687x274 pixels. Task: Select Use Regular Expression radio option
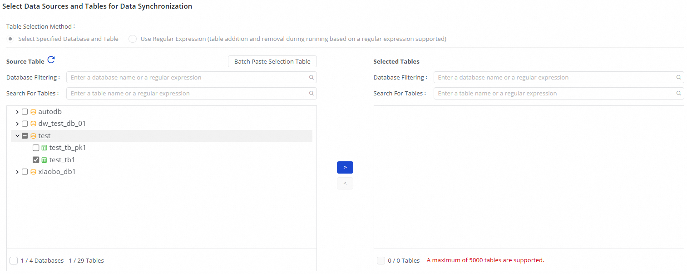coord(133,39)
